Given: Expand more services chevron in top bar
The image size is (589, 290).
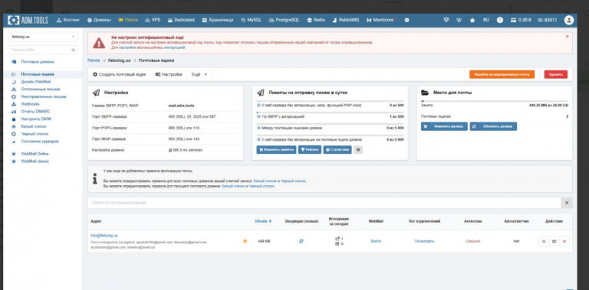Looking at the screenshot, I should (406, 20).
